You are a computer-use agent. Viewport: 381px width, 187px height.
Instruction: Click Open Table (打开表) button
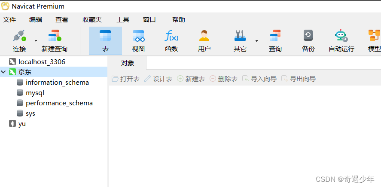tap(125, 79)
